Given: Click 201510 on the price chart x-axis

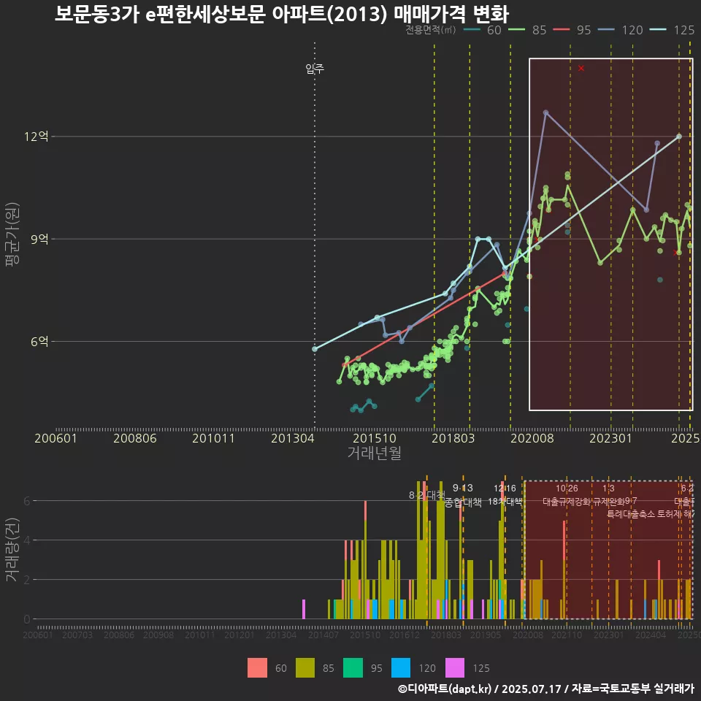Looking at the screenshot, I should point(374,438).
